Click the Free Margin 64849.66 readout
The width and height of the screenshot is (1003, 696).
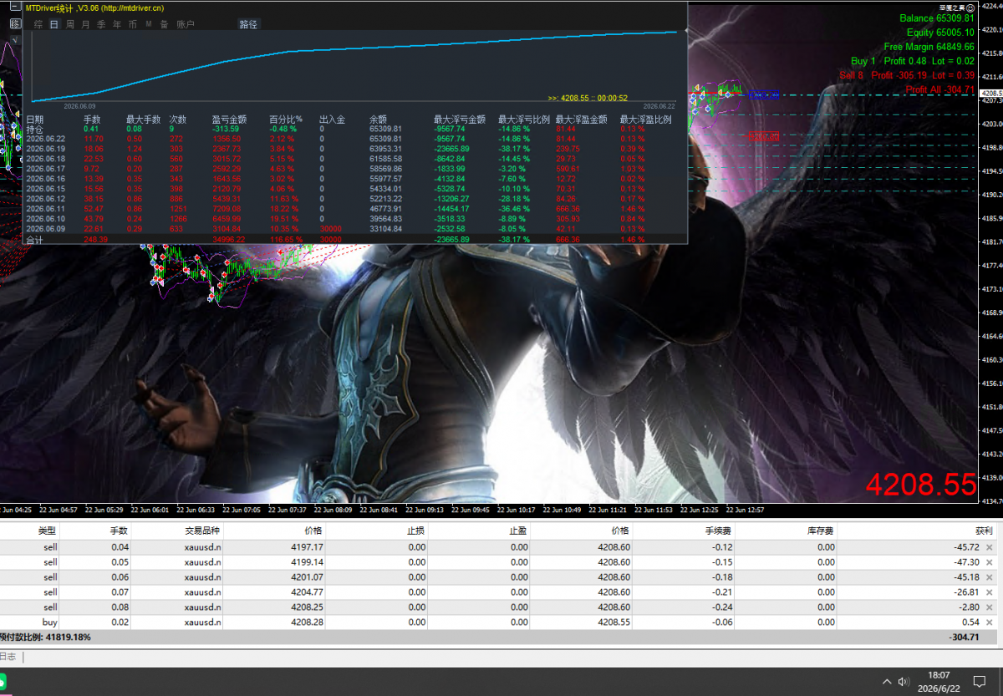point(929,47)
